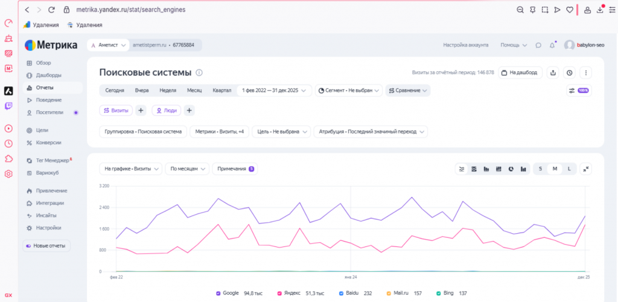
Task: Toggle Bing series checkbox in legend
Action: 438,294
